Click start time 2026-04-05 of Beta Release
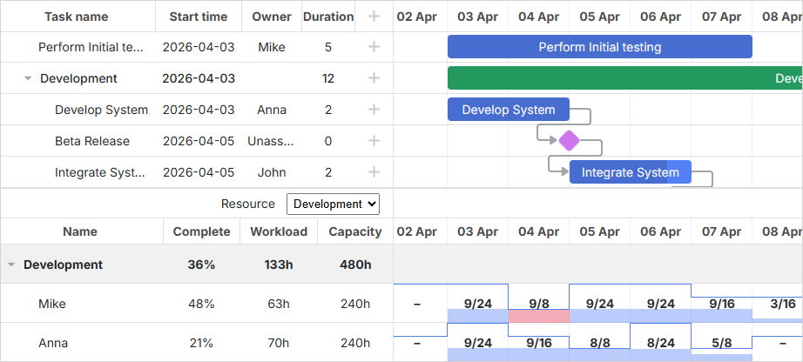The image size is (803, 362). coord(199,141)
